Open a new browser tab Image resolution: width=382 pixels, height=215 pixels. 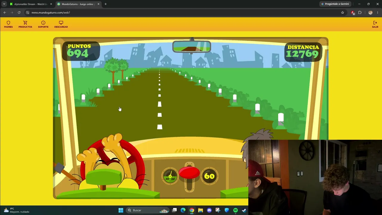pos(105,4)
